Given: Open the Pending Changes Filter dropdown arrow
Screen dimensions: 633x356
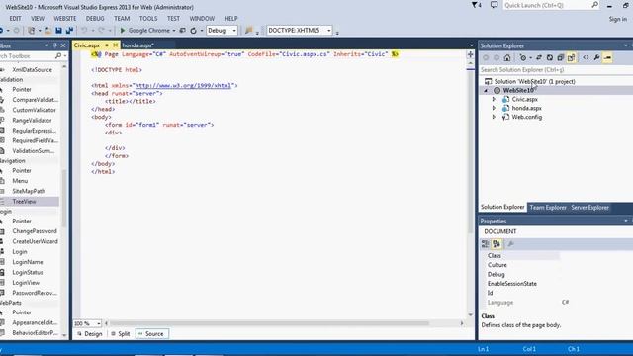Looking at the screenshot, I should (x=530, y=57).
